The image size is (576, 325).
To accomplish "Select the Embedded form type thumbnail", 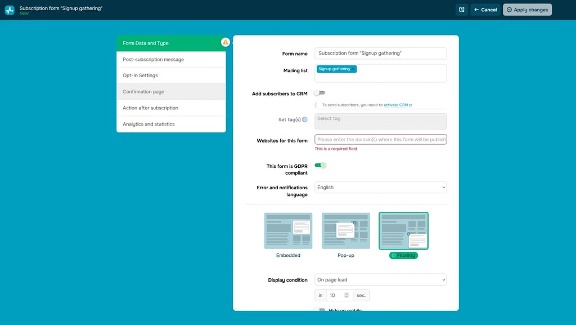I will [289, 231].
